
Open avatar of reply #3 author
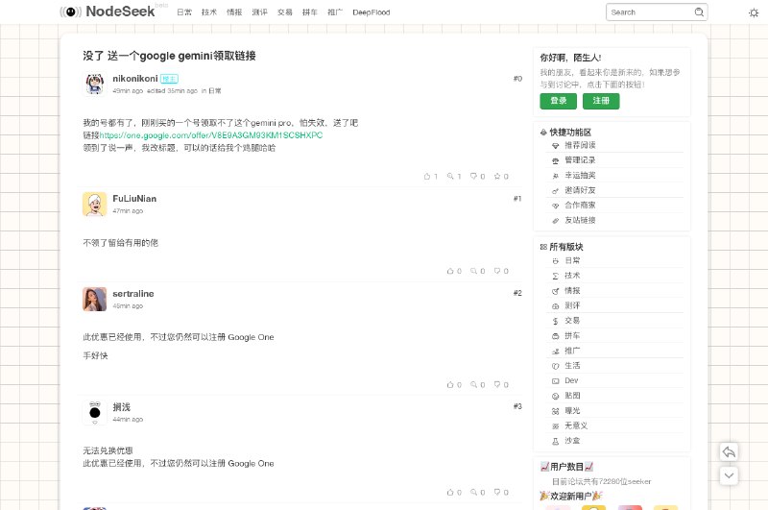(x=94, y=412)
